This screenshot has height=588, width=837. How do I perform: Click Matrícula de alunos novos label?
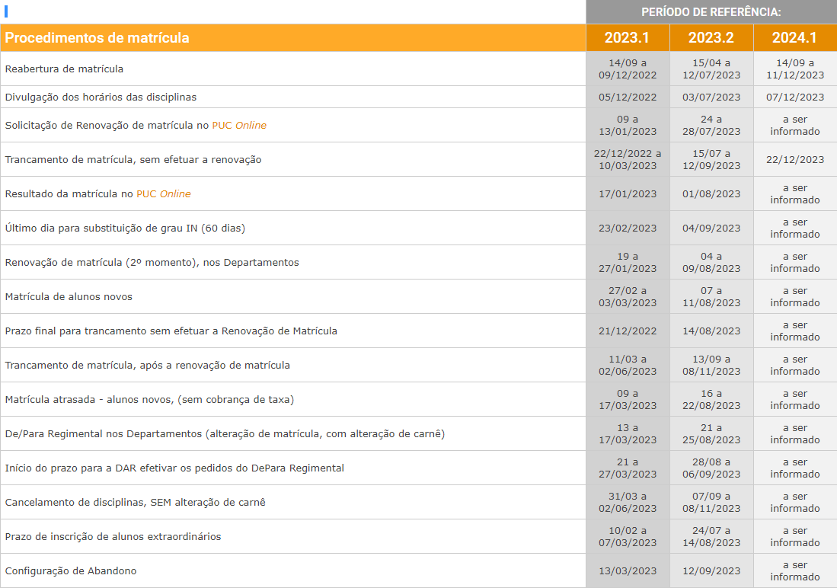(69, 297)
